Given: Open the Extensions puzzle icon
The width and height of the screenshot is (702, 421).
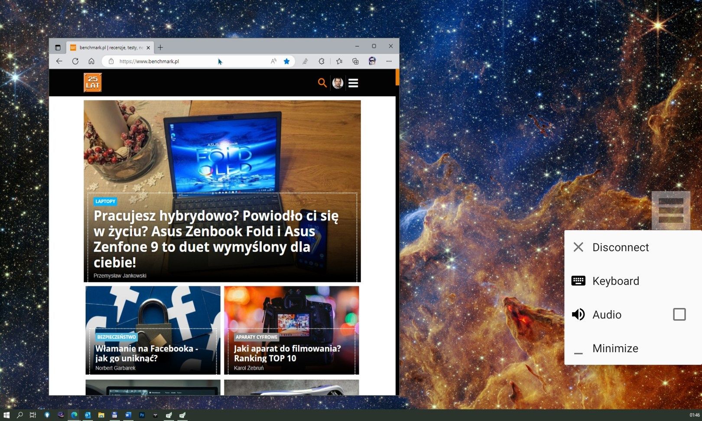Looking at the screenshot, I should click(321, 61).
